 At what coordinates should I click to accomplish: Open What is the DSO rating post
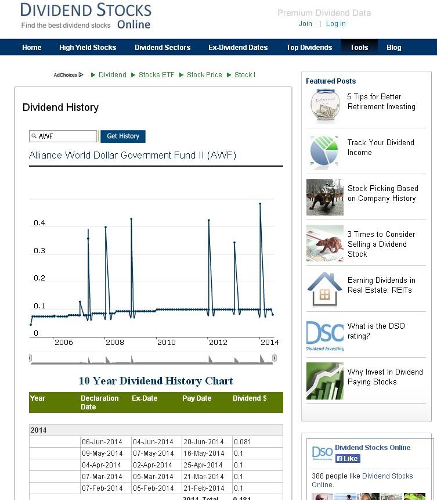click(376, 330)
